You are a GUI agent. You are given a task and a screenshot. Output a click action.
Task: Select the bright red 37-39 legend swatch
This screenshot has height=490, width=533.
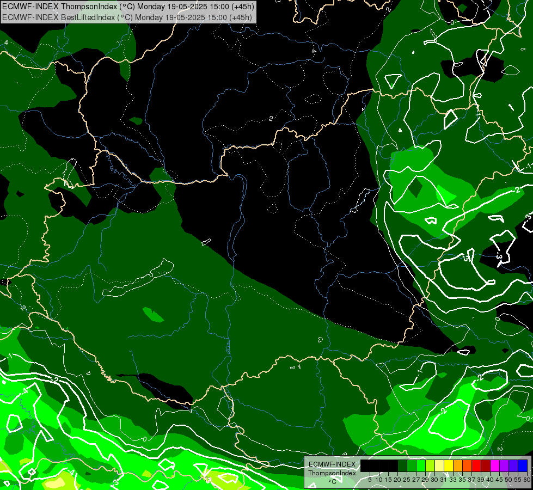pos(476,465)
